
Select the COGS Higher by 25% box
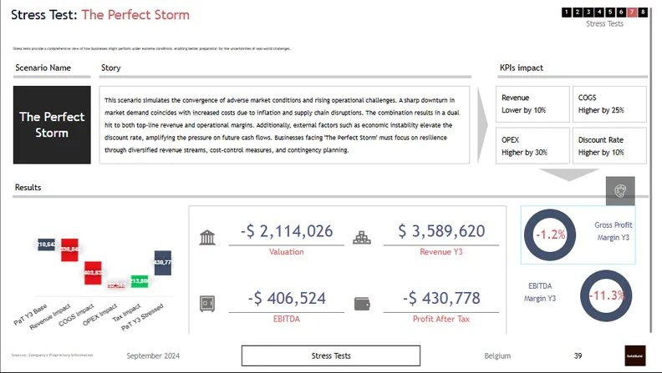coord(609,103)
